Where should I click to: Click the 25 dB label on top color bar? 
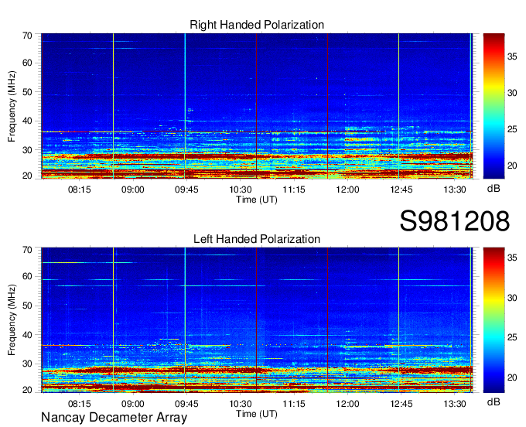pos(512,129)
